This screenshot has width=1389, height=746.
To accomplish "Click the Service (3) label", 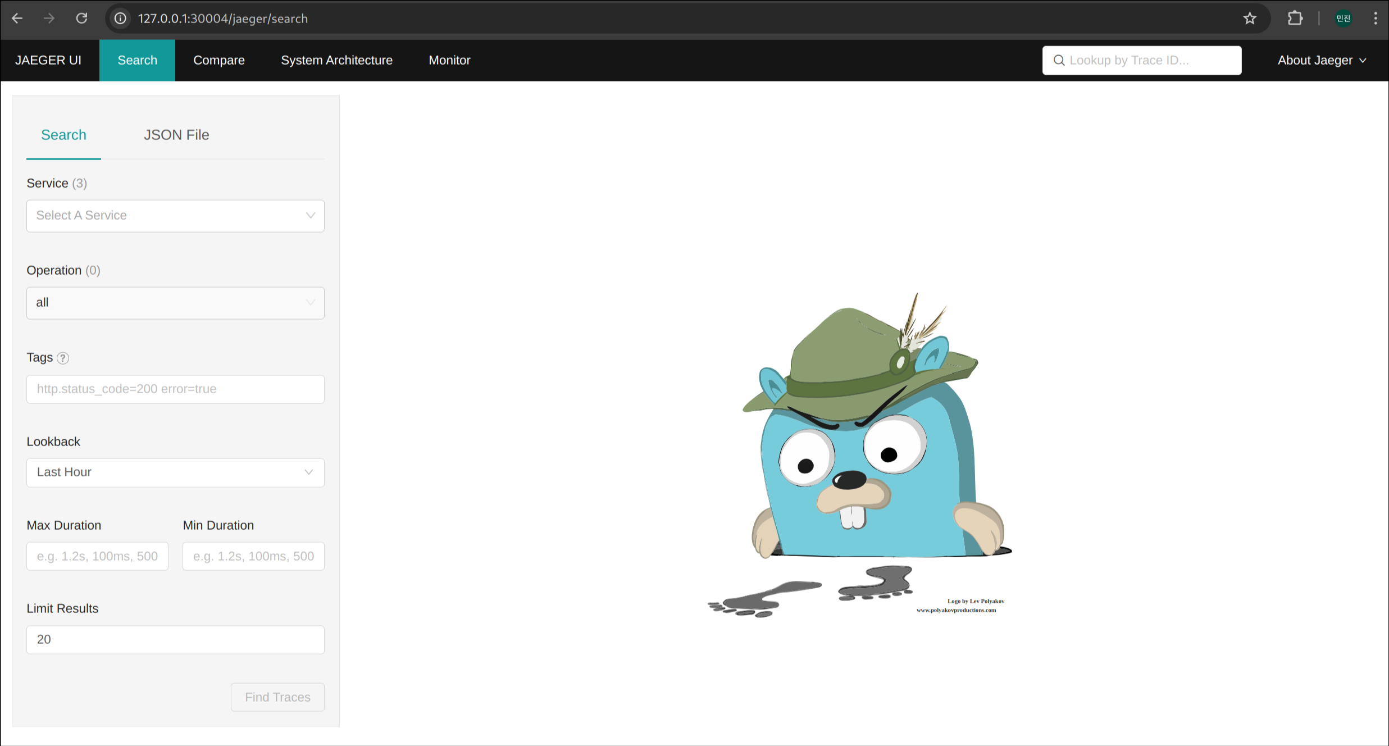I will [57, 183].
